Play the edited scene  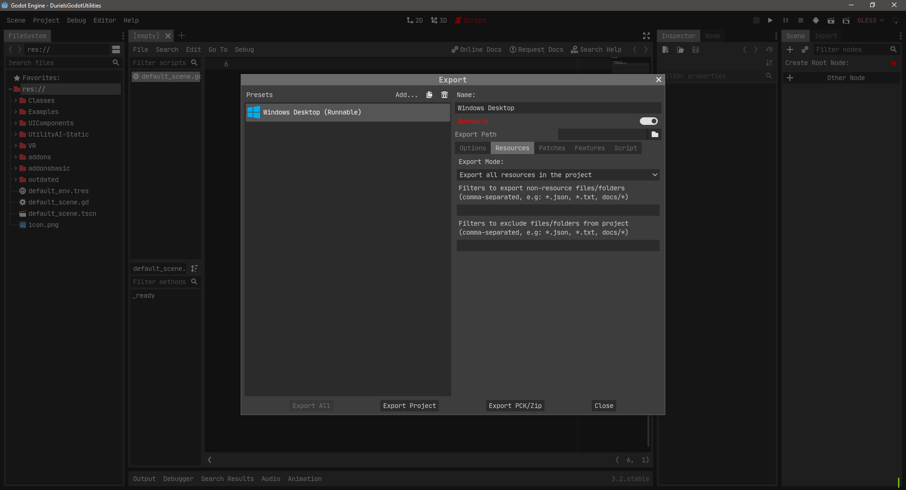(831, 20)
